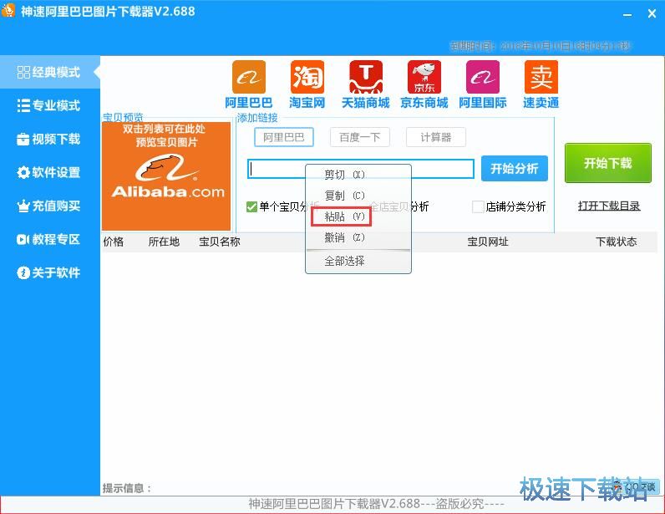Open the 计算器 button

436,137
